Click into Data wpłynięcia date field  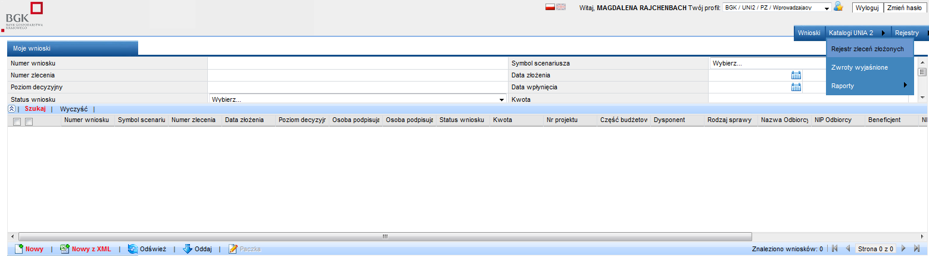click(x=750, y=87)
